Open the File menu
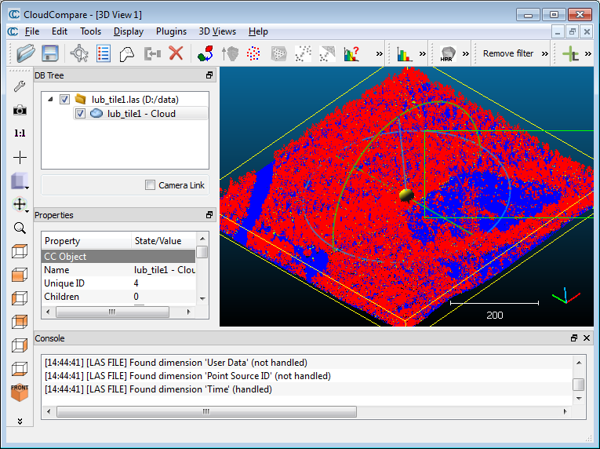This screenshot has width=600, height=449. click(x=31, y=31)
